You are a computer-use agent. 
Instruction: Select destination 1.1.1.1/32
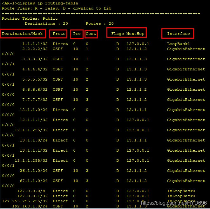35,44
